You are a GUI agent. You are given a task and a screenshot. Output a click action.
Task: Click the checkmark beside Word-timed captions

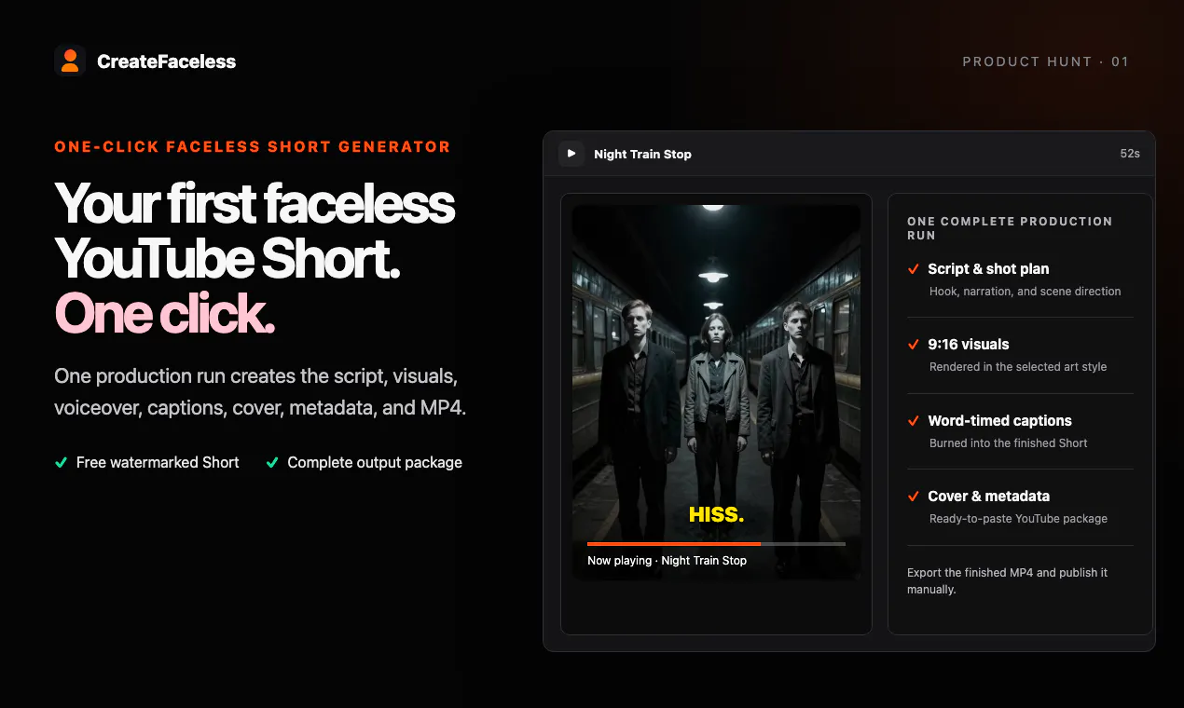[x=914, y=421]
